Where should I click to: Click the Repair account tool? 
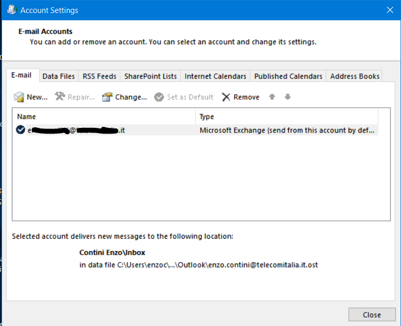(x=60, y=97)
